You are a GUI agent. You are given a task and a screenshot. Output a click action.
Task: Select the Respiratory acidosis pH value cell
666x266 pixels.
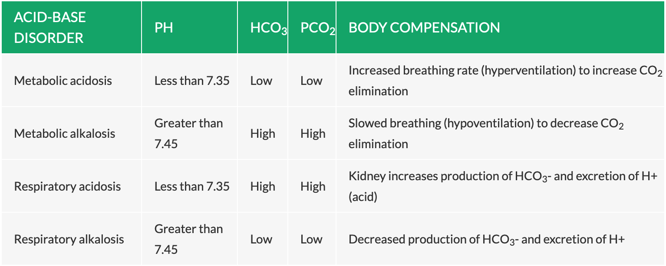(x=192, y=186)
